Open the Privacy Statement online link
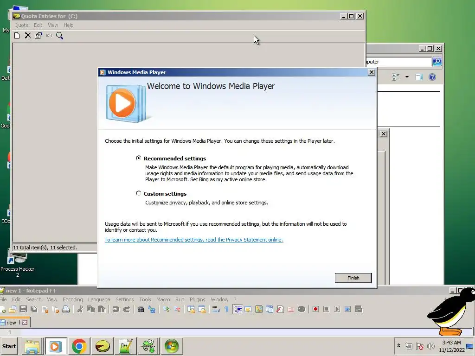 coord(194,240)
